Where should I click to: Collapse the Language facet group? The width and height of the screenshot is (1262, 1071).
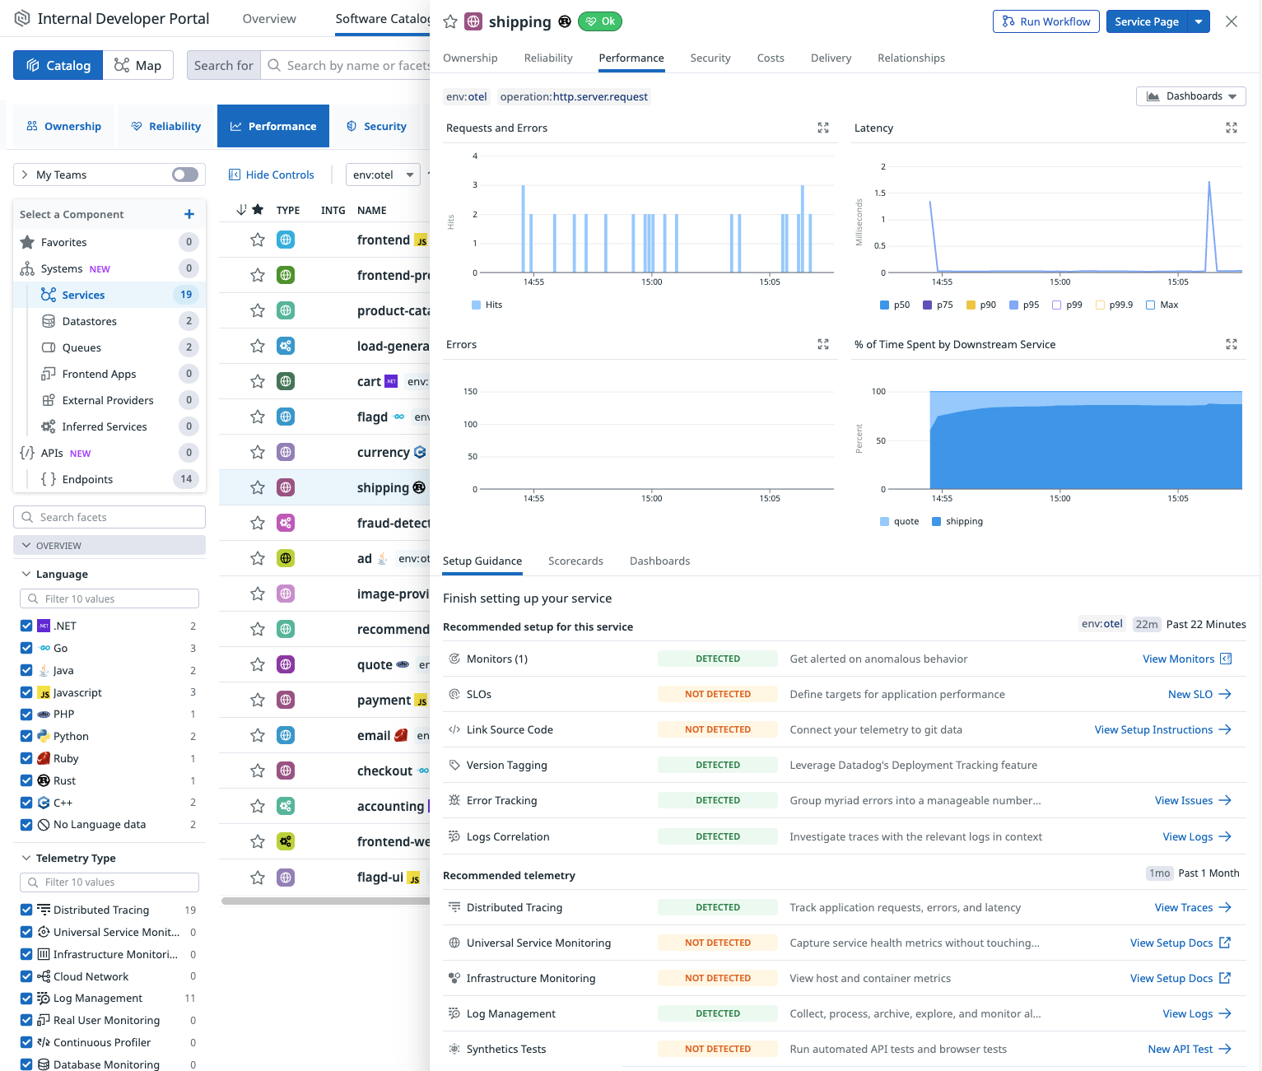coord(26,574)
